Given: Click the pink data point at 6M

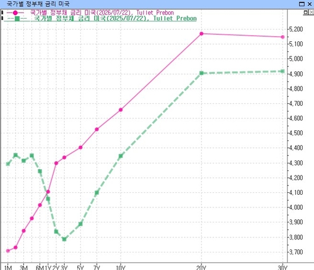Looking at the screenshot, I should click(40, 205).
